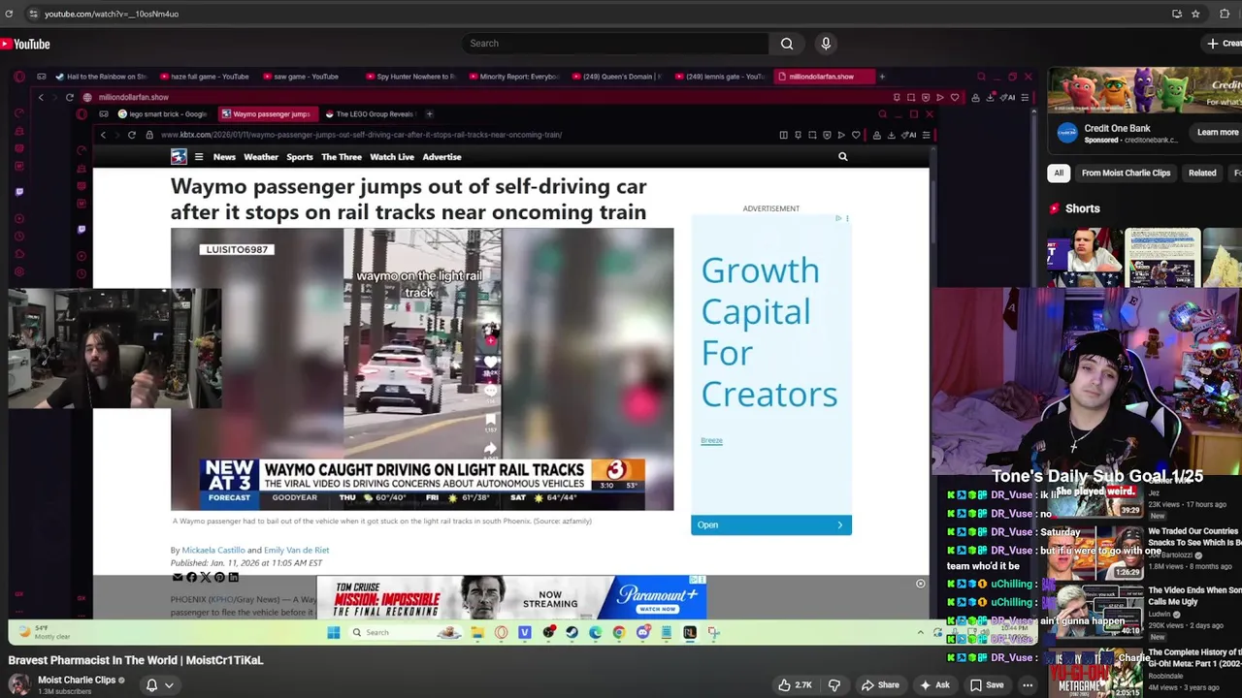Image resolution: width=1242 pixels, height=698 pixels.
Task: Select the Related filter chip
Action: coord(1202,173)
